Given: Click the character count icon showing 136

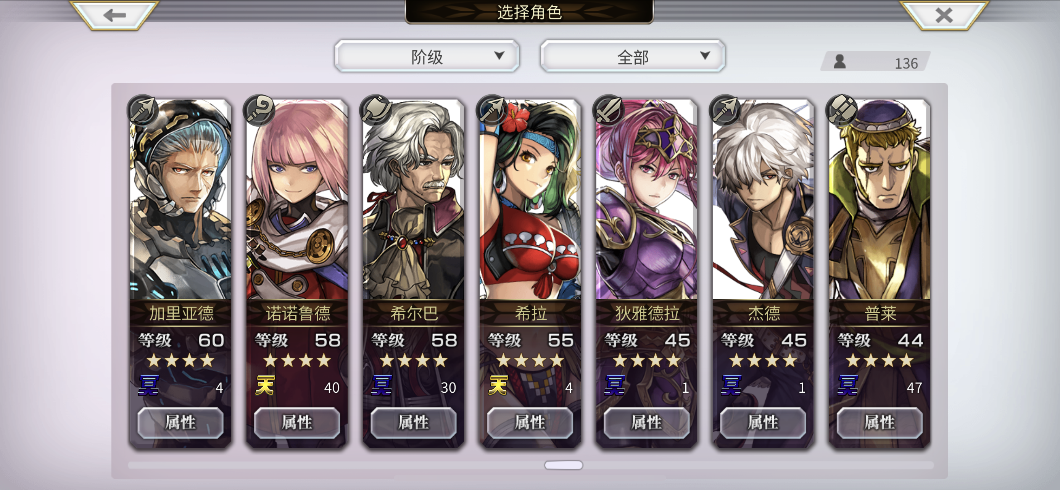Looking at the screenshot, I should [840, 62].
